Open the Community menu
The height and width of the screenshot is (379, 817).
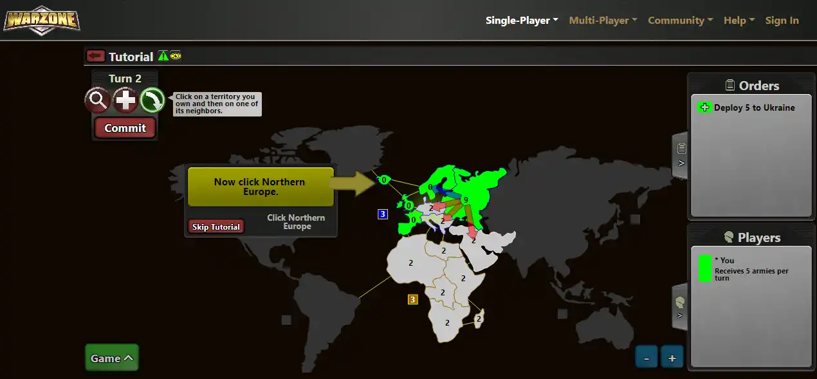click(x=680, y=21)
